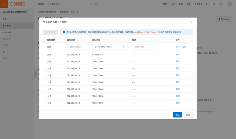The width and height of the screenshot is (236, 139).
Task: Collapse the sidebar with the arrow handle
Action: (35, 73)
